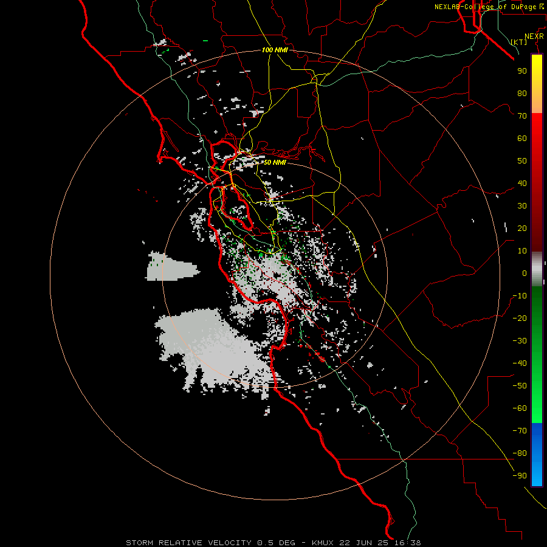The image size is (547, 547).
Task: Select the "NEXLAB-College of DuPage" header text
Action: (x=485, y=7)
